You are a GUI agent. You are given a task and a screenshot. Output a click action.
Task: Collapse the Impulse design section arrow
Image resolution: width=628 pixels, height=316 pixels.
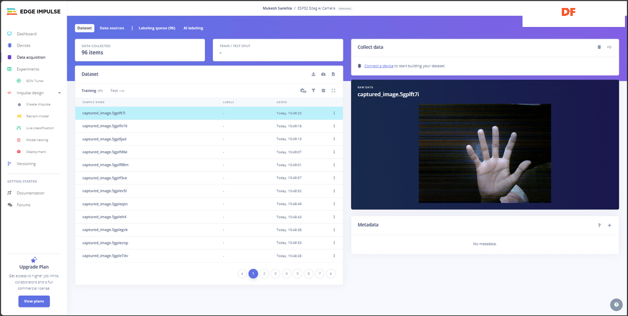click(59, 93)
